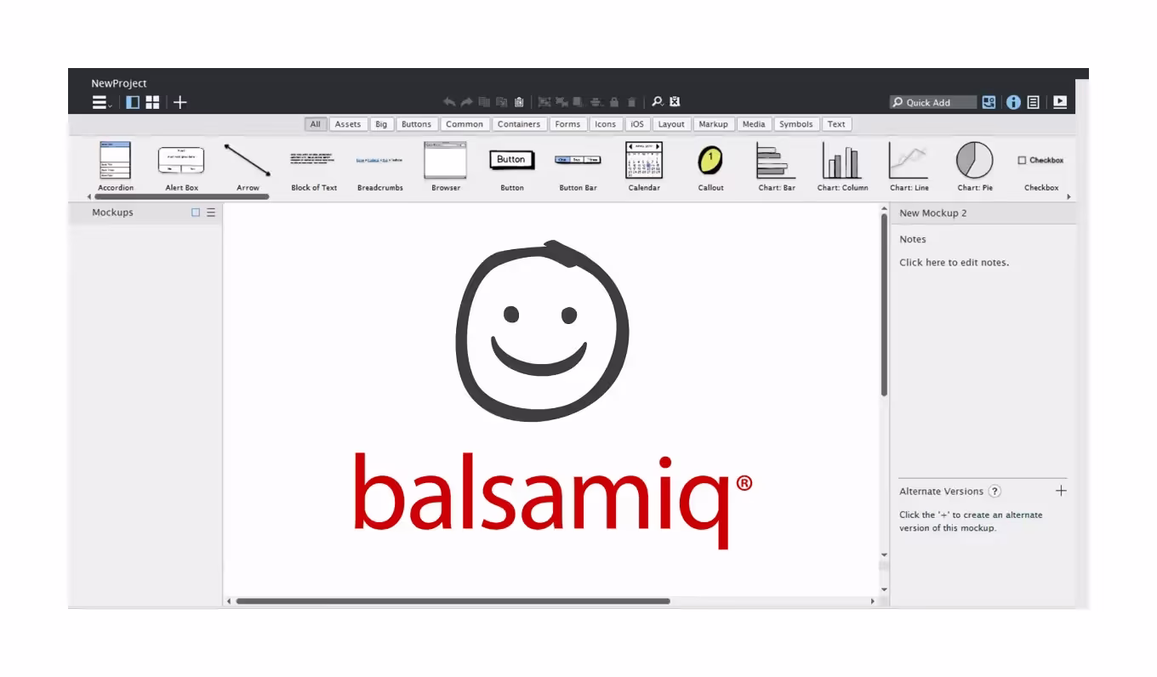Viewport: 1157px width, 677px height.
Task: Switch Mockups panel to list view
Action: point(211,213)
